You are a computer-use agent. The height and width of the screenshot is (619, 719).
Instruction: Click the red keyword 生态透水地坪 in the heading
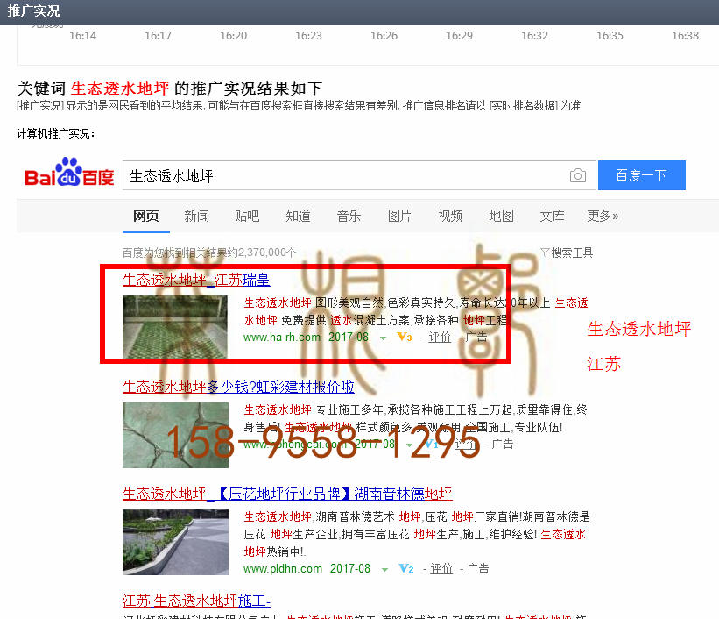pos(120,88)
